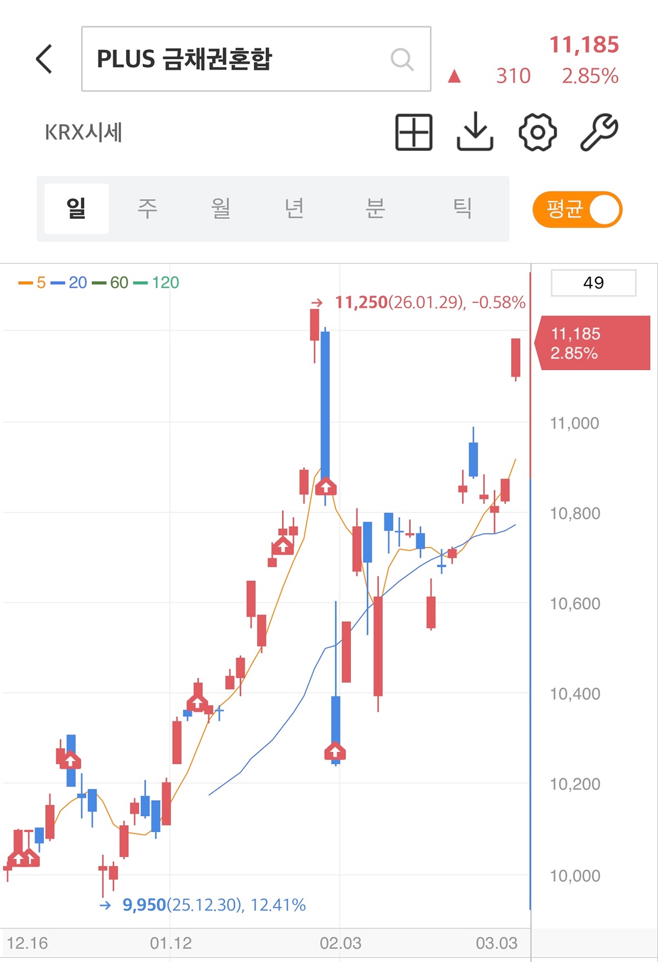Toggle the 평균 moving average switch

point(577,209)
